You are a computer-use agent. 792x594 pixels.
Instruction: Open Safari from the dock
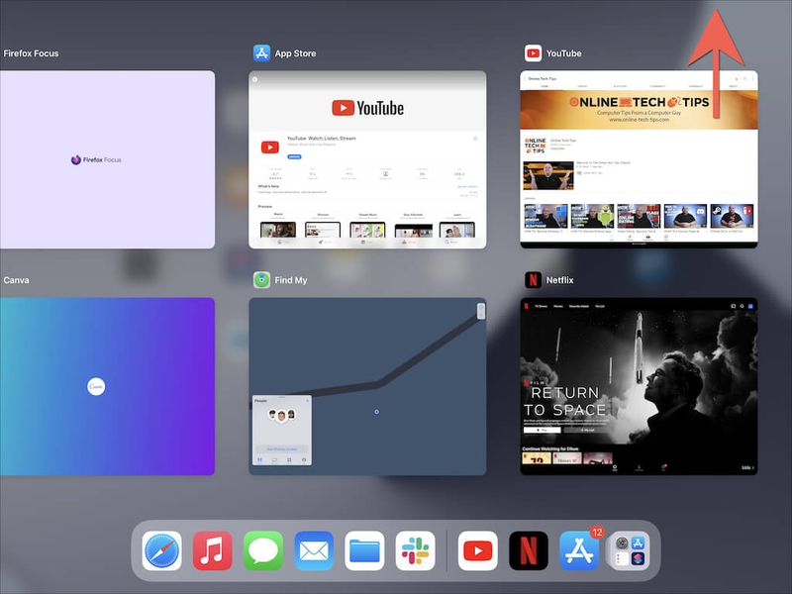[x=161, y=550]
